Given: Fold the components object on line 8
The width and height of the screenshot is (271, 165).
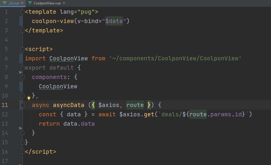Looking at the screenshot, I should click(x=22, y=77).
